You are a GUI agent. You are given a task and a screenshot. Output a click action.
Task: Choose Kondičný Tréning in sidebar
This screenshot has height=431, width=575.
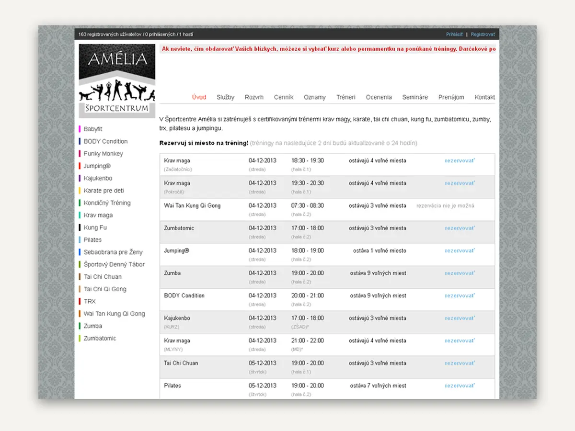[107, 203]
